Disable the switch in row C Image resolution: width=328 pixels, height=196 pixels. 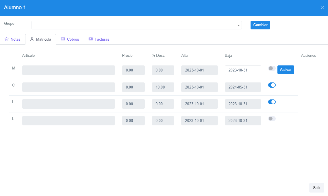272,85
